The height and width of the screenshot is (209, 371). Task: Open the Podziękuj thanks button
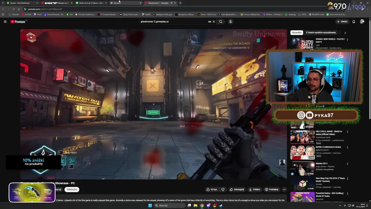pos(272,189)
